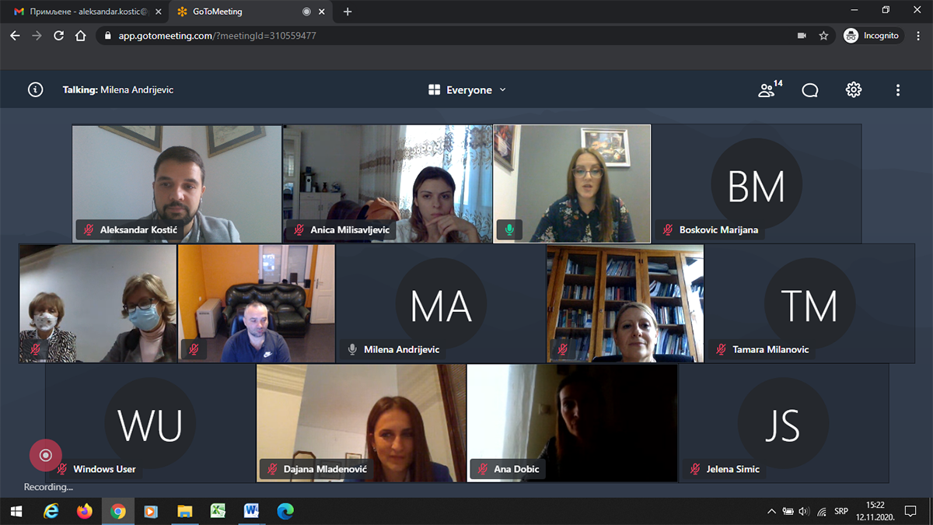This screenshot has width=933, height=525.
Task: Click the battery icon in the system tray
Action: (x=788, y=511)
